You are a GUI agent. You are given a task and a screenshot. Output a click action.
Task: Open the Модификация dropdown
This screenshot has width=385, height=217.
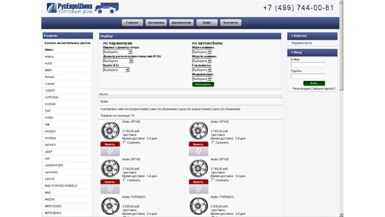pyautogui.click(x=202, y=79)
